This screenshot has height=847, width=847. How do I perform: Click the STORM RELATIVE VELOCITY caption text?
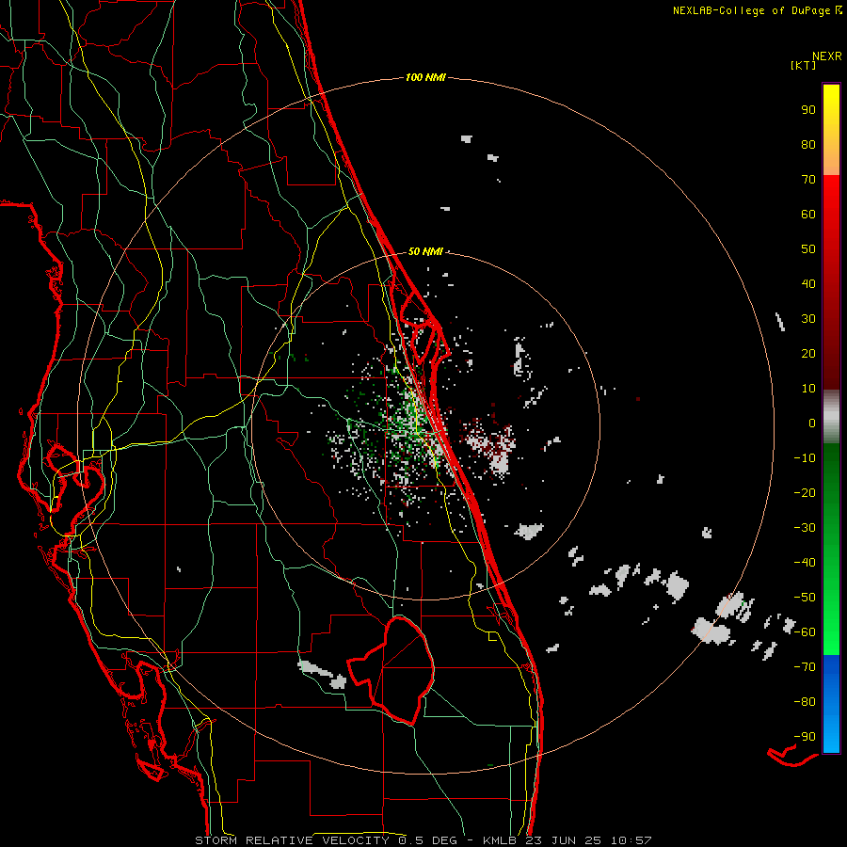pyautogui.click(x=292, y=840)
